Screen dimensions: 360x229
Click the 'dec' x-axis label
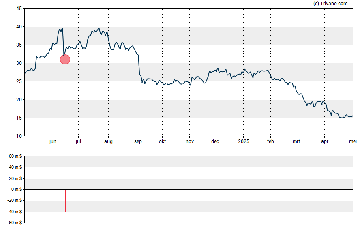click(215, 141)
